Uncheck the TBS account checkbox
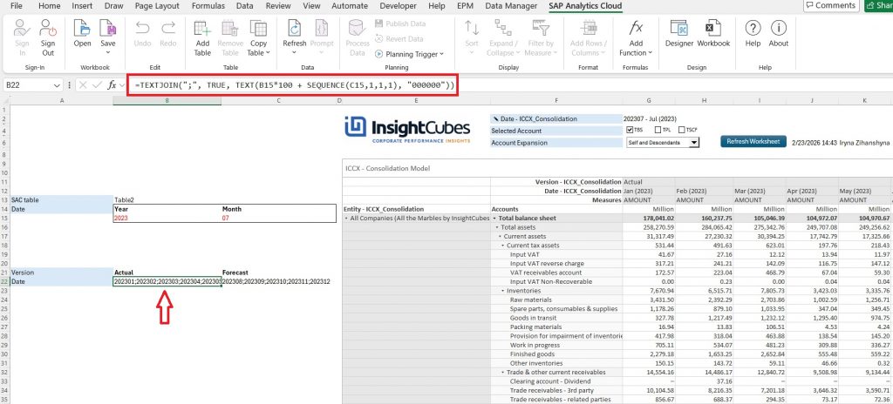This screenshot has height=404, width=893. pyautogui.click(x=630, y=131)
